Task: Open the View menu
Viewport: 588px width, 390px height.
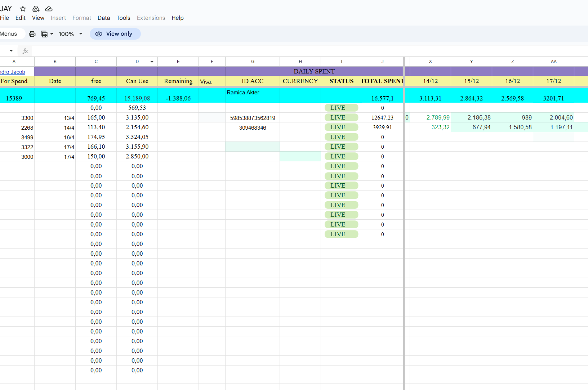Action: (x=38, y=18)
